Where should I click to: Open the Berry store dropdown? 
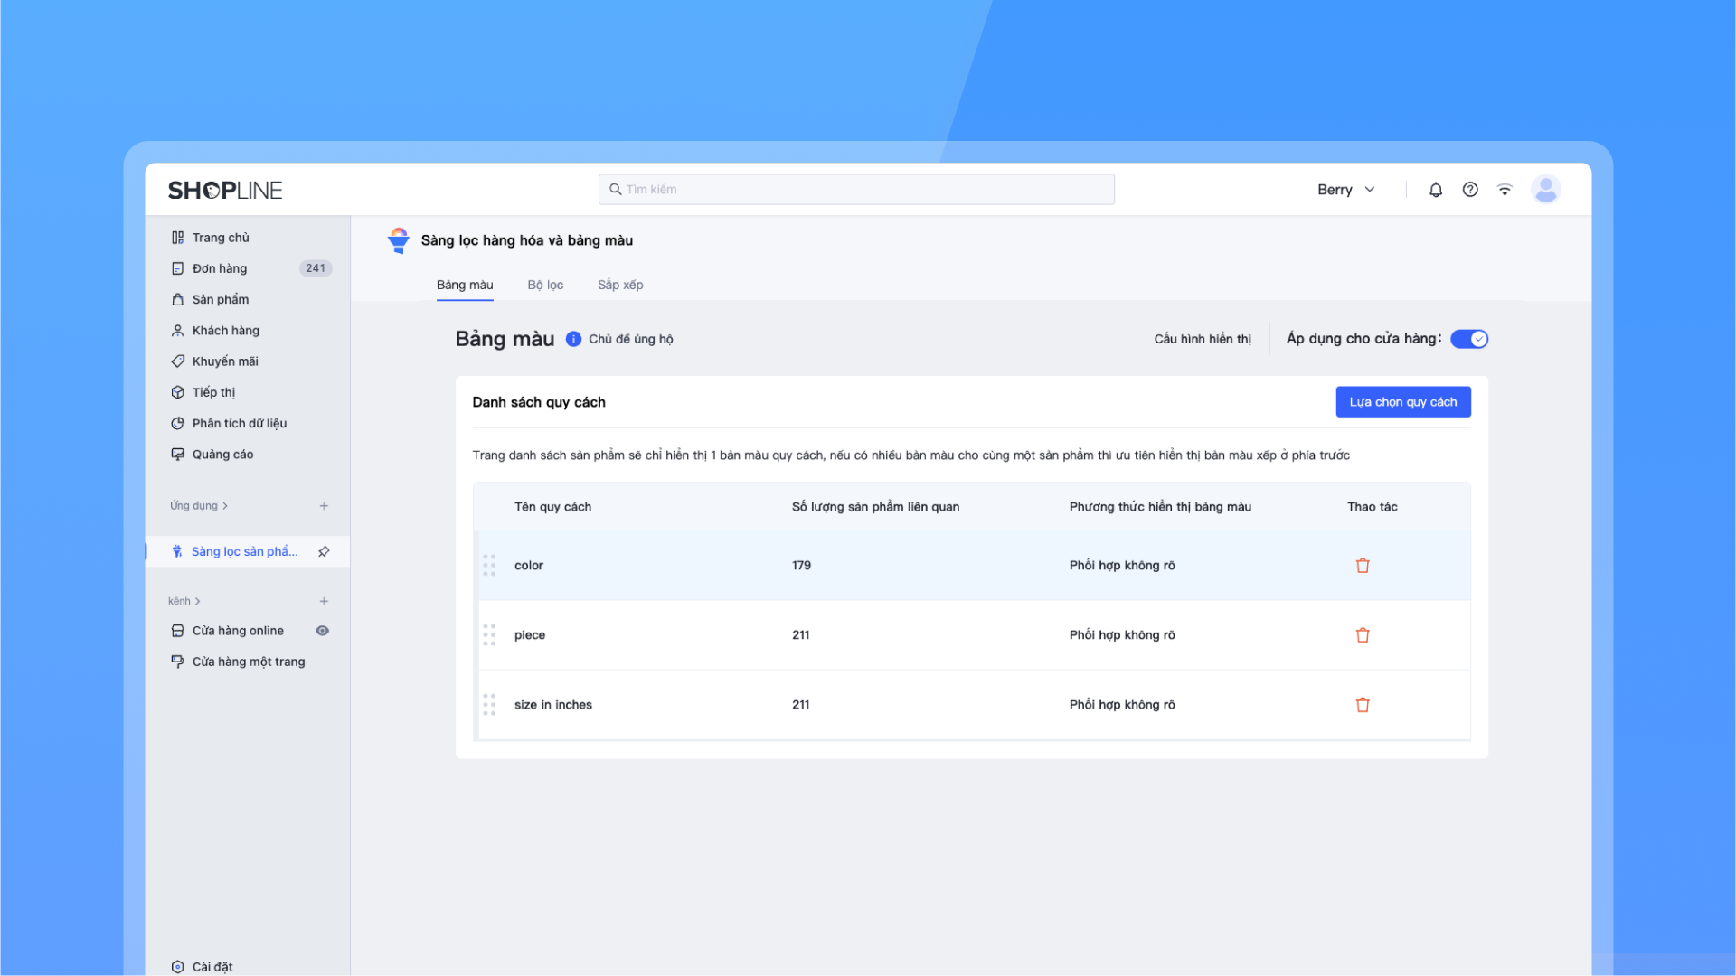coord(1345,190)
